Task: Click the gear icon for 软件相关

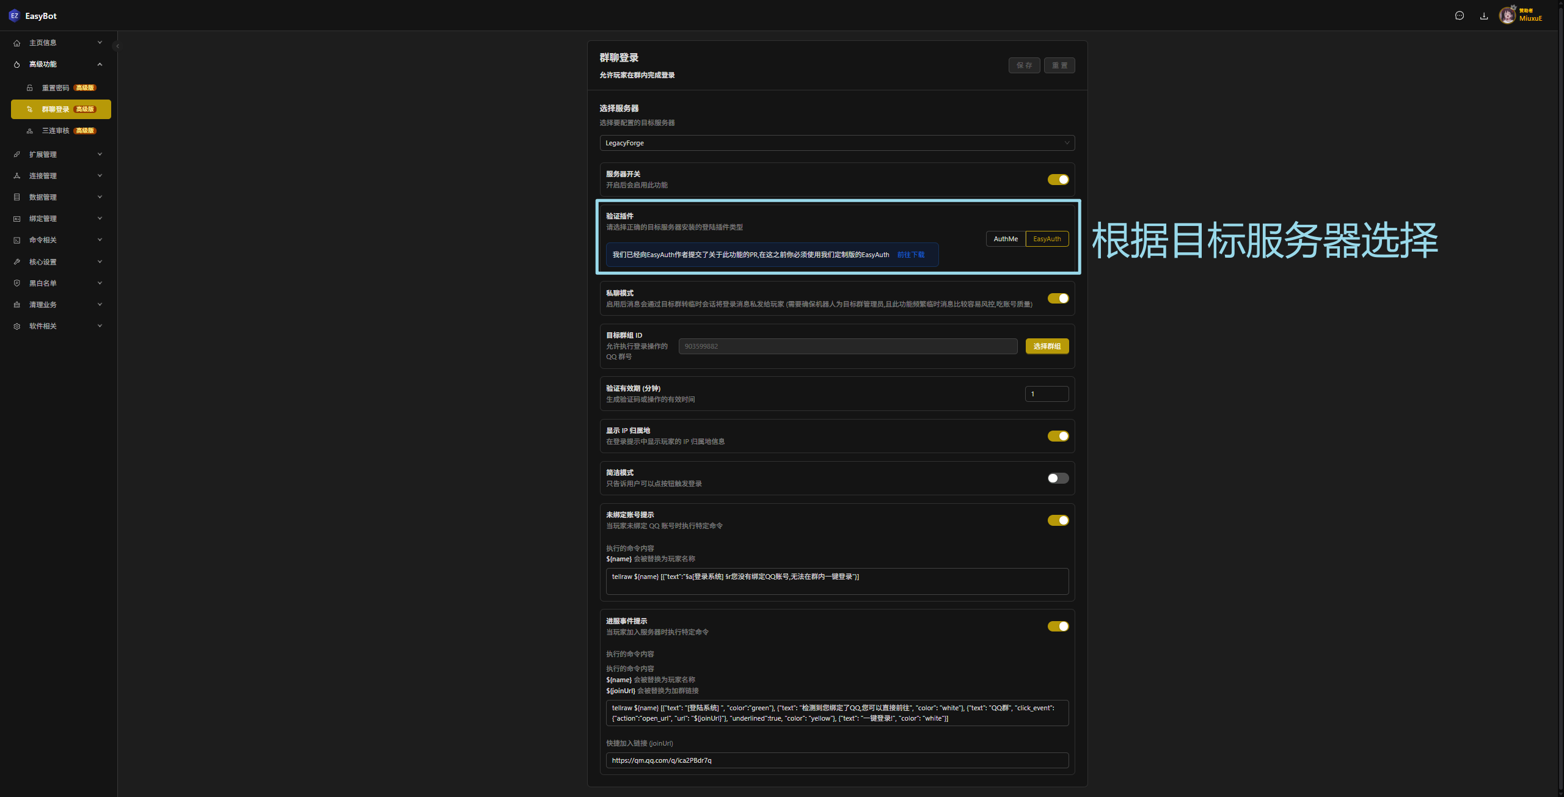Action: (x=16, y=326)
